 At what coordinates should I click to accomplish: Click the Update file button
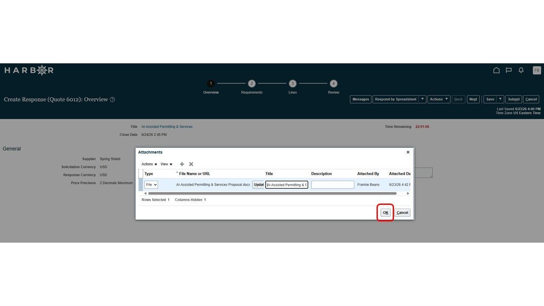(258, 185)
